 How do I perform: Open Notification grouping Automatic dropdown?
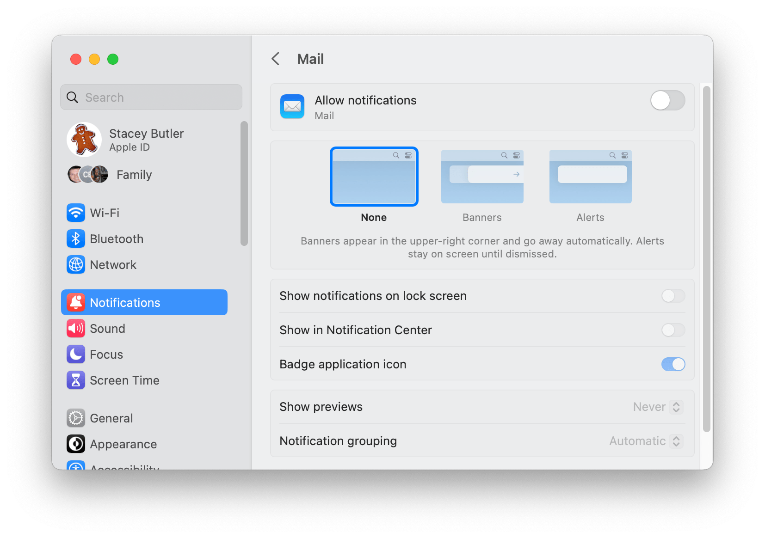(x=646, y=441)
